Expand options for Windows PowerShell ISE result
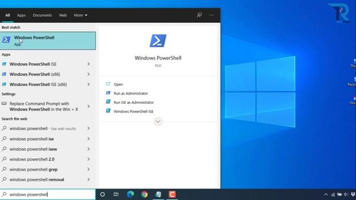 pyautogui.click(x=88, y=64)
